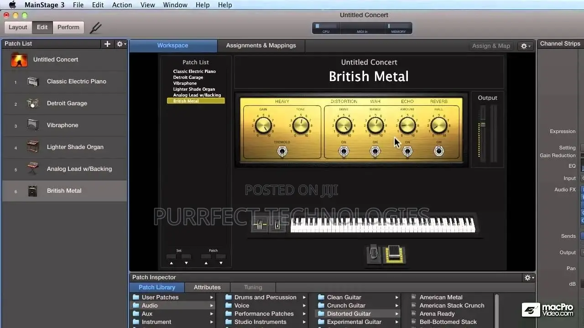Toggle the Distortion On switch

[344, 151]
